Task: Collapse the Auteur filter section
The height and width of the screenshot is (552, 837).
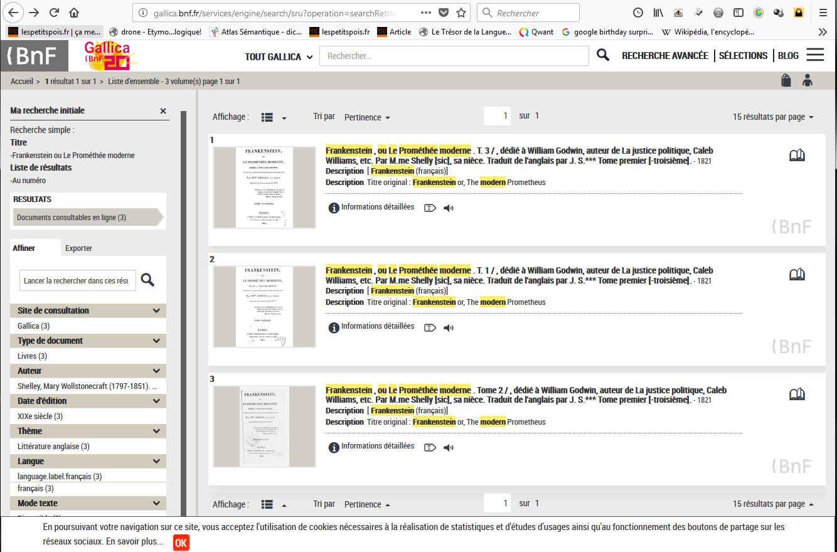Action: pyautogui.click(x=156, y=371)
